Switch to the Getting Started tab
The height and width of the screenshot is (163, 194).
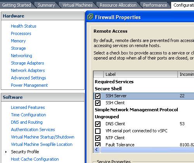click(17, 5)
